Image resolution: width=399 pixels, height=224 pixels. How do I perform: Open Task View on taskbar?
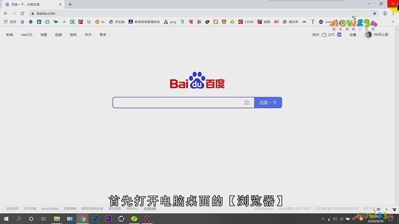click(43, 219)
